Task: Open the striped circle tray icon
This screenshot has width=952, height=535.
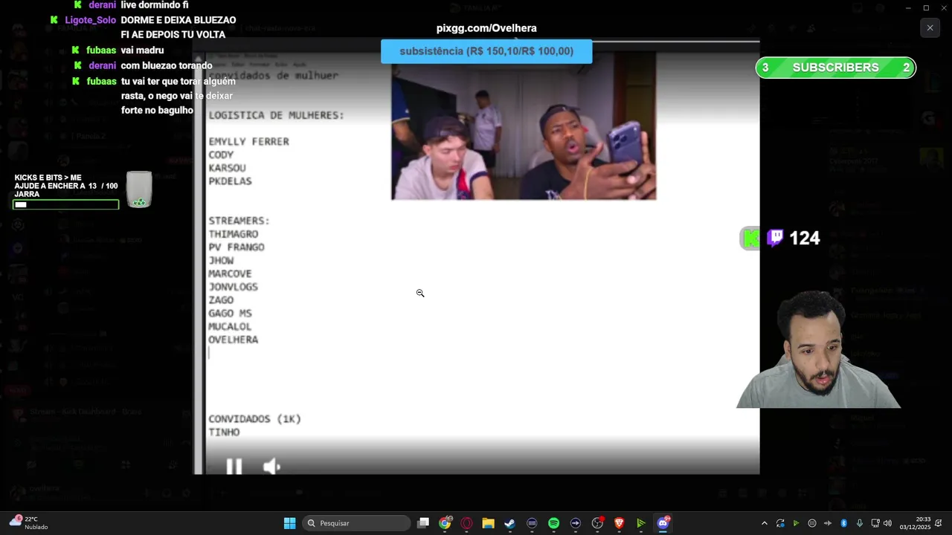Action: pyautogui.click(x=812, y=523)
